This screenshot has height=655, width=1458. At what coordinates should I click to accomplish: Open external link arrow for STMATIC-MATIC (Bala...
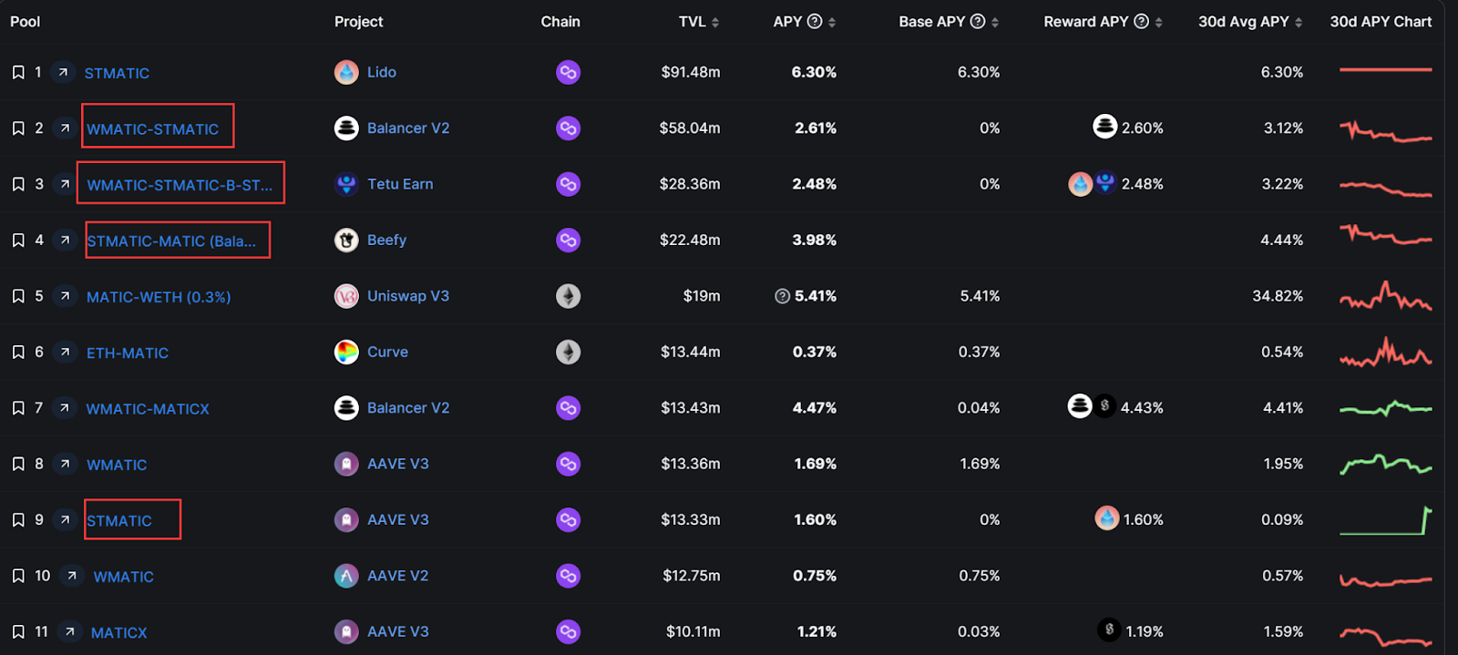tap(64, 240)
